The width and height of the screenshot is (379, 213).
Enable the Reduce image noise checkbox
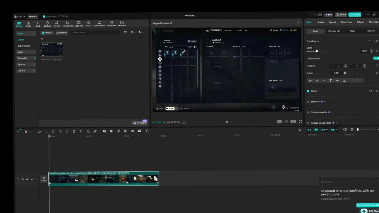pos(308,123)
